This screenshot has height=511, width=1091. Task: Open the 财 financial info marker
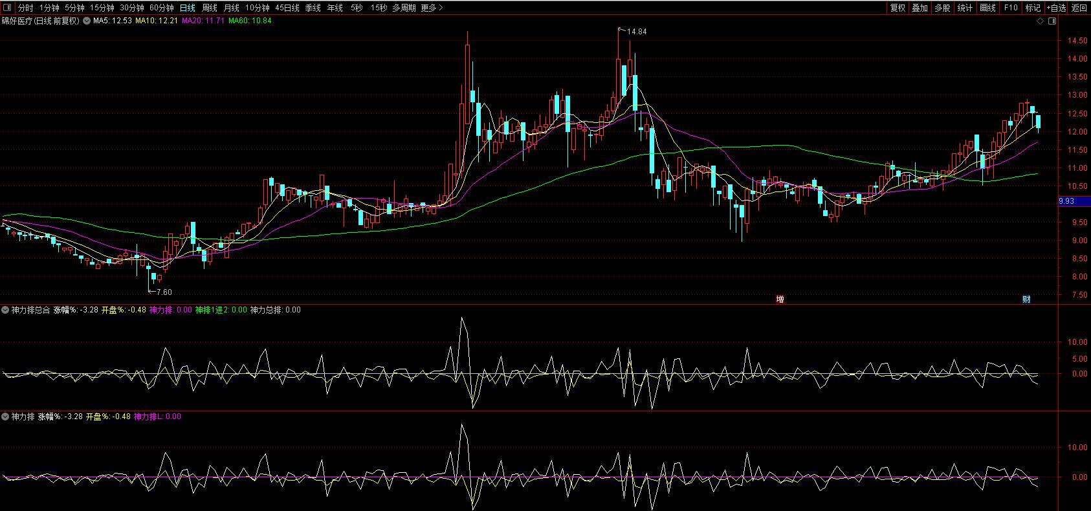point(1026,299)
